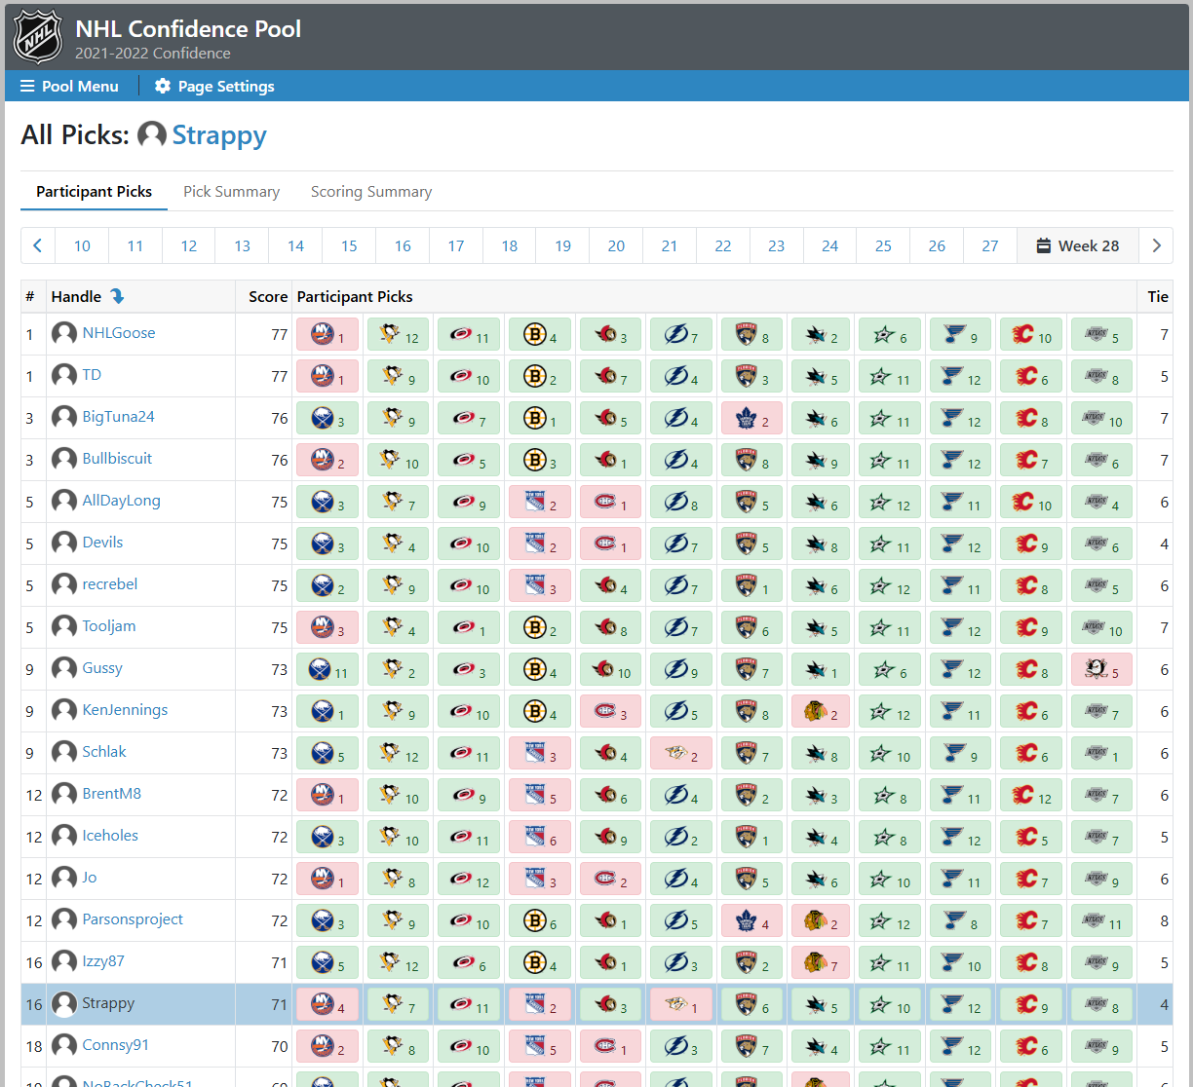The image size is (1193, 1087).
Task: Click NHLGoose's Penguins pick worth 12
Action: coord(398,335)
